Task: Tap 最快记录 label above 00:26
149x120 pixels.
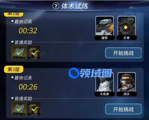Action: pyautogui.click(x=23, y=78)
